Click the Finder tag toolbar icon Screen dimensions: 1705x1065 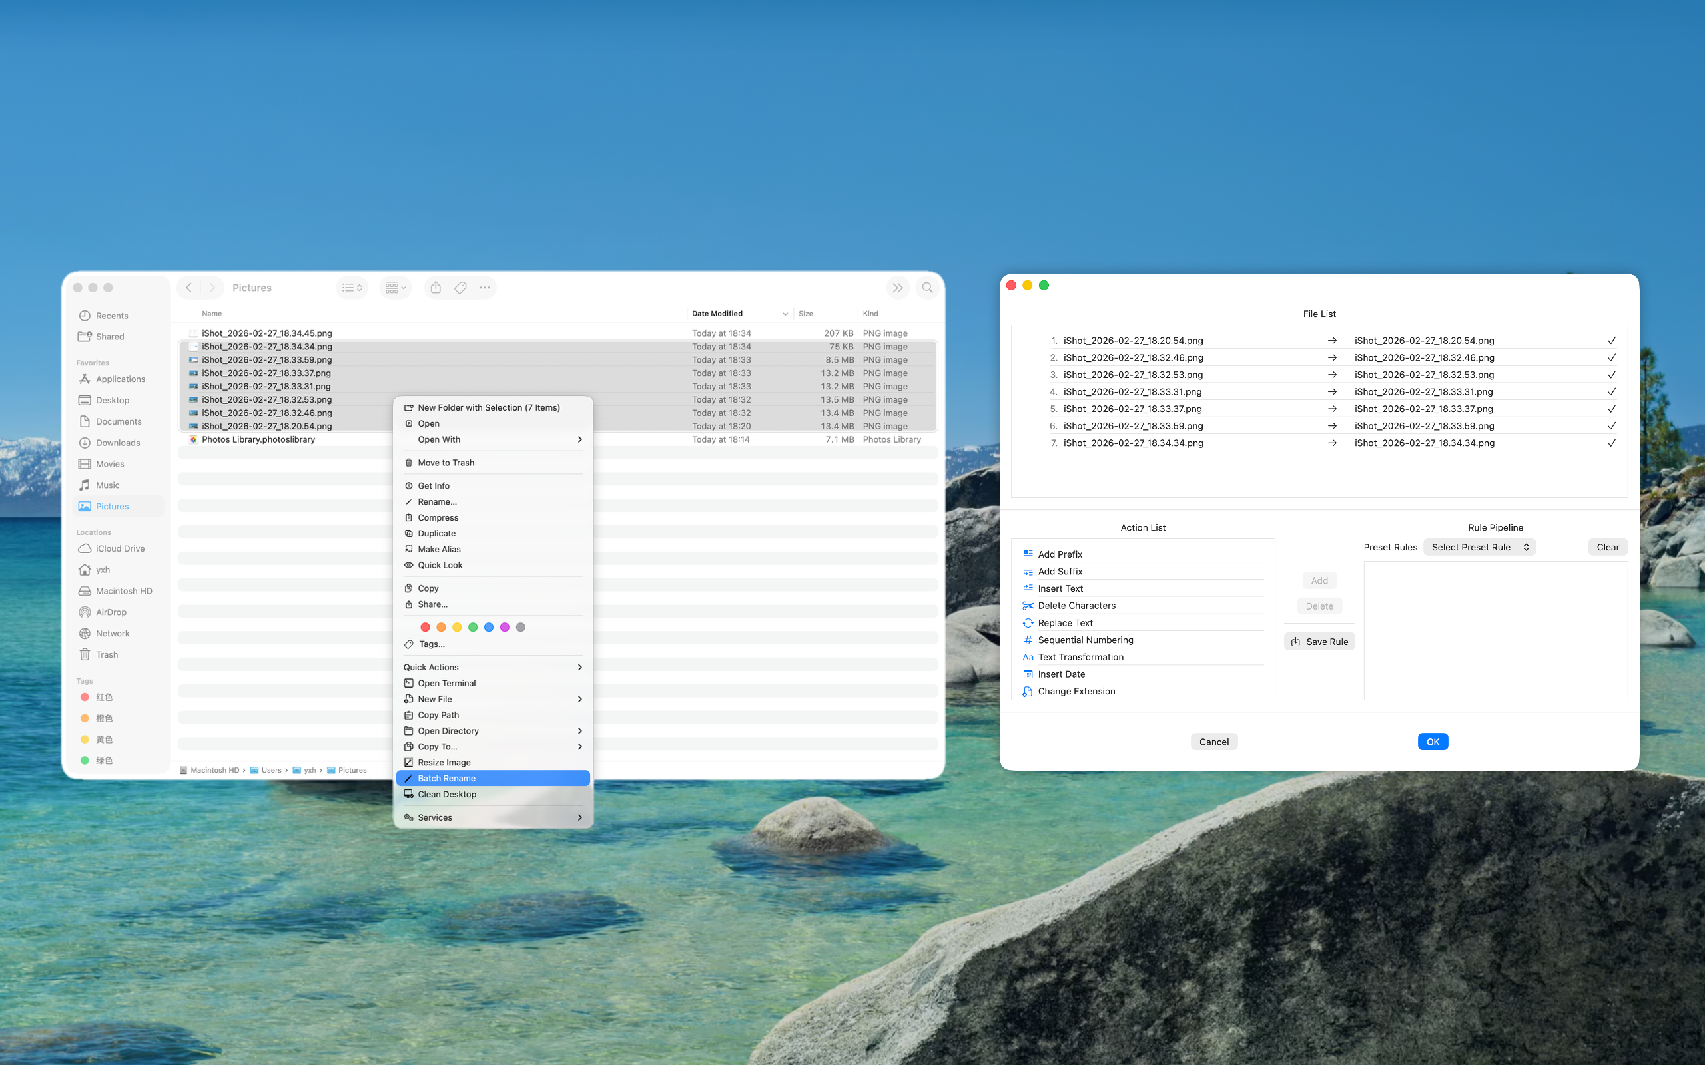click(460, 288)
